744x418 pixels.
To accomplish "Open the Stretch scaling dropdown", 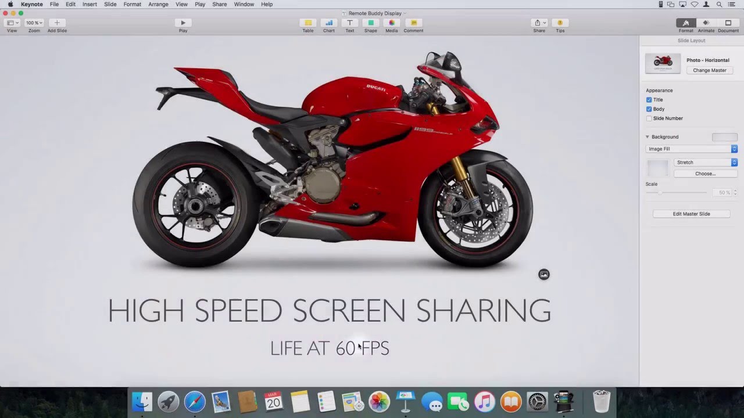I will (706, 163).
